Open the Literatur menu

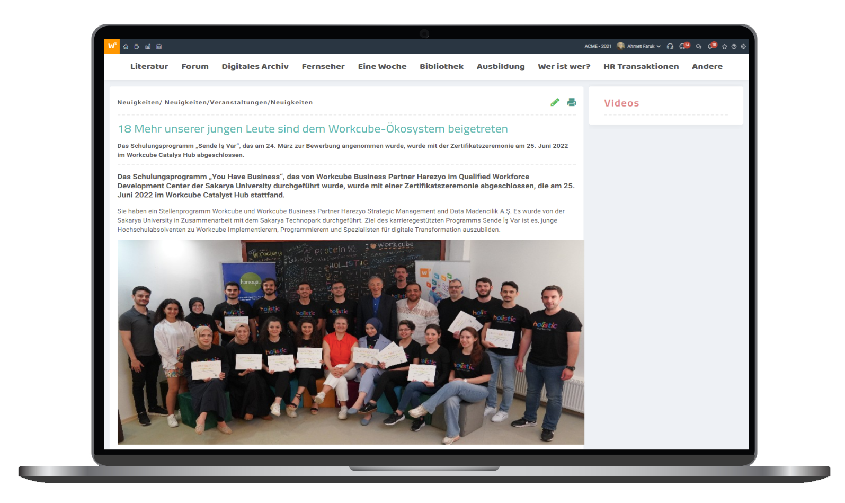pos(149,66)
